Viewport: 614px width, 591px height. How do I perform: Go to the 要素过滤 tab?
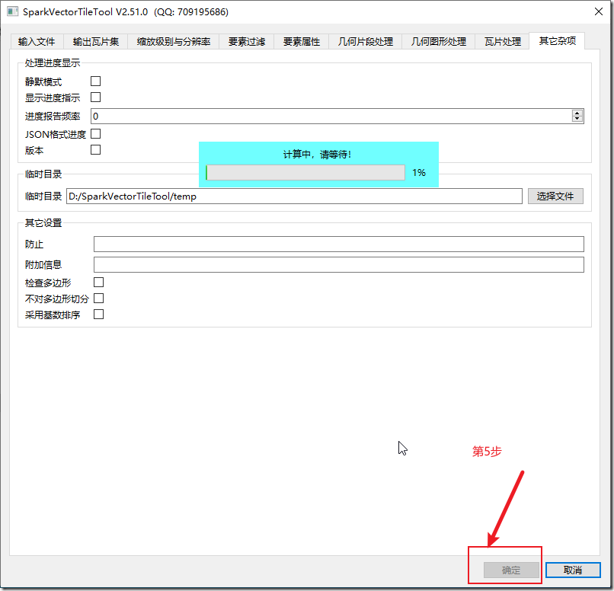247,41
